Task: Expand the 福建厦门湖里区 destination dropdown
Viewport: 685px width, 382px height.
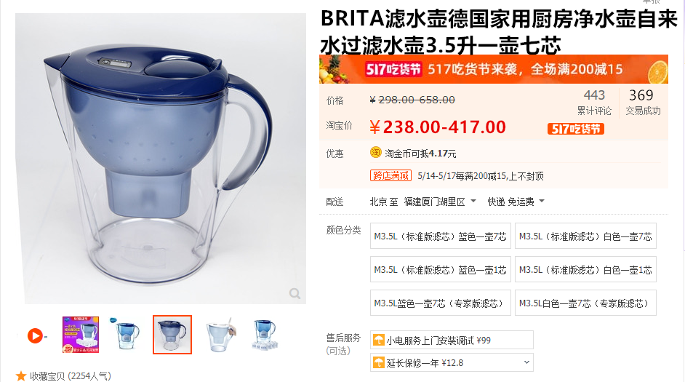Action: click(439, 202)
